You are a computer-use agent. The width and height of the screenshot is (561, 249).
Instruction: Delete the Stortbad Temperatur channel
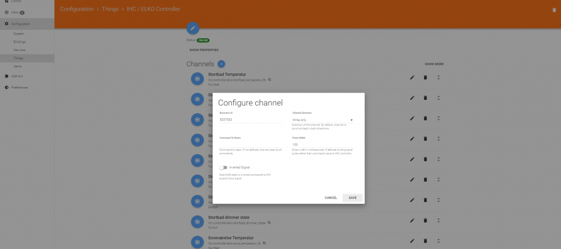pos(425,77)
